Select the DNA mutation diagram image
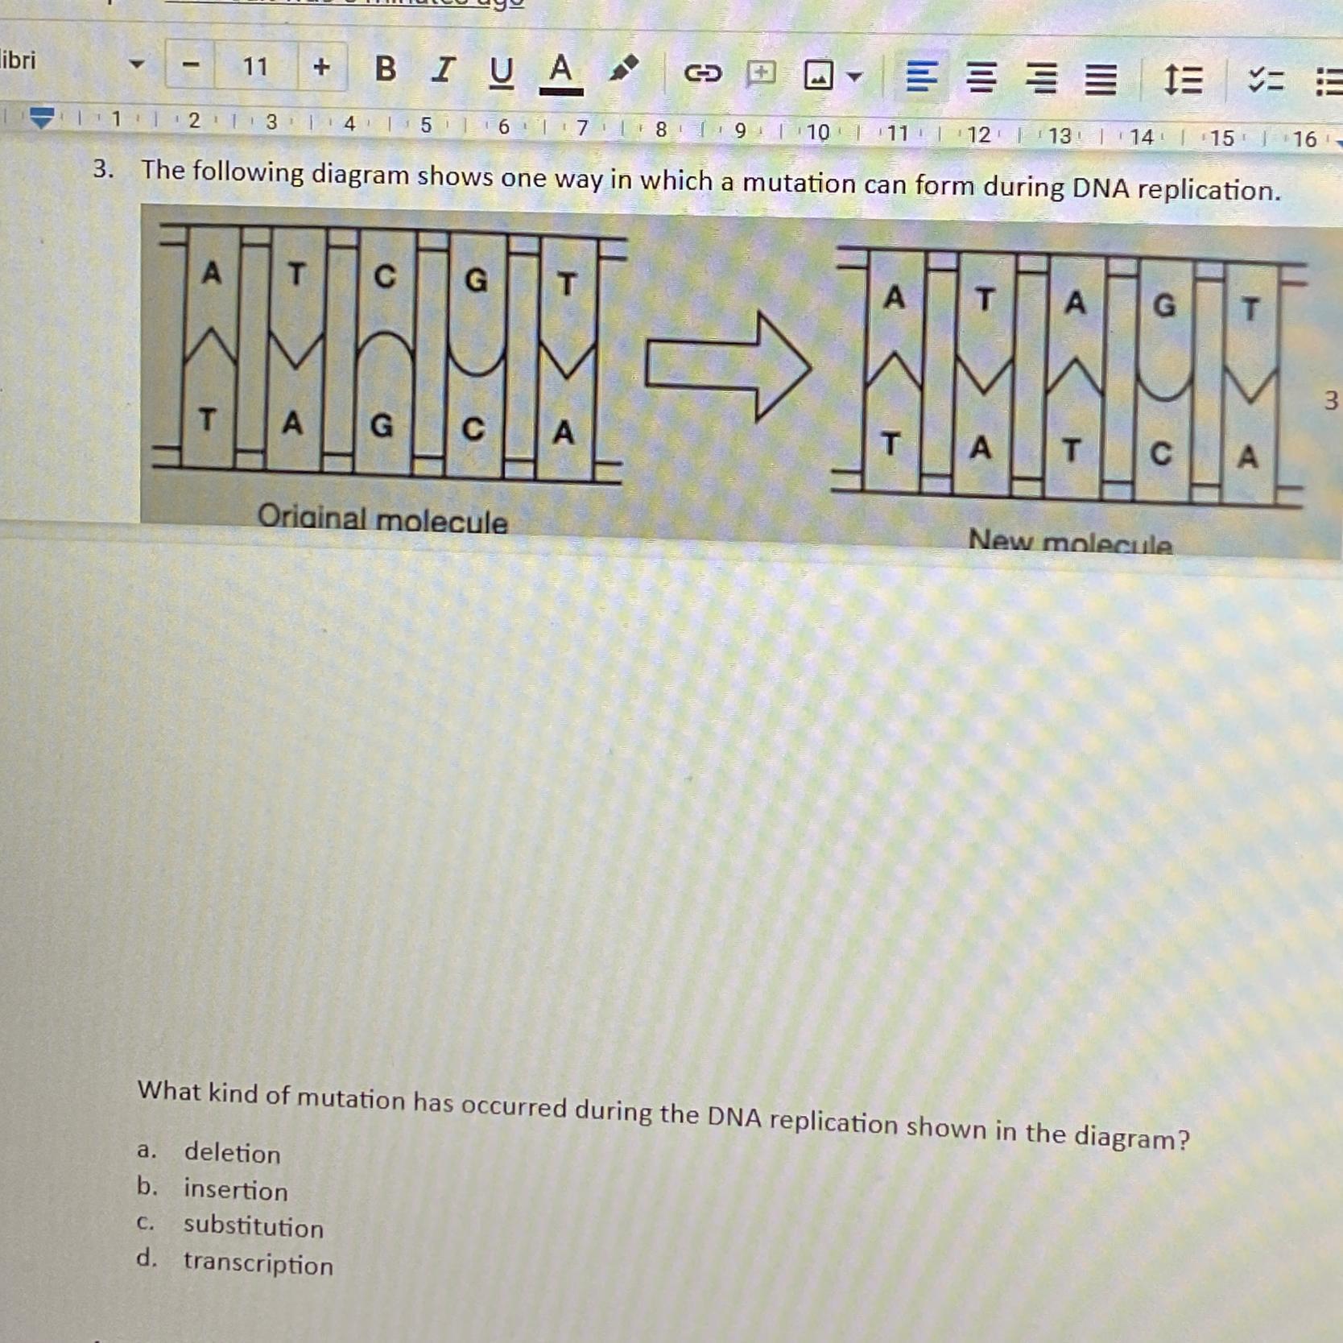The image size is (1343, 1343). tap(741, 382)
